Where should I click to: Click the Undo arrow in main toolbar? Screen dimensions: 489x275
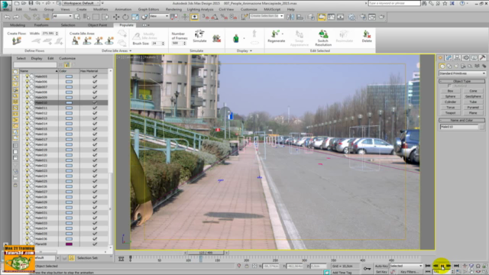pos(7,17)
